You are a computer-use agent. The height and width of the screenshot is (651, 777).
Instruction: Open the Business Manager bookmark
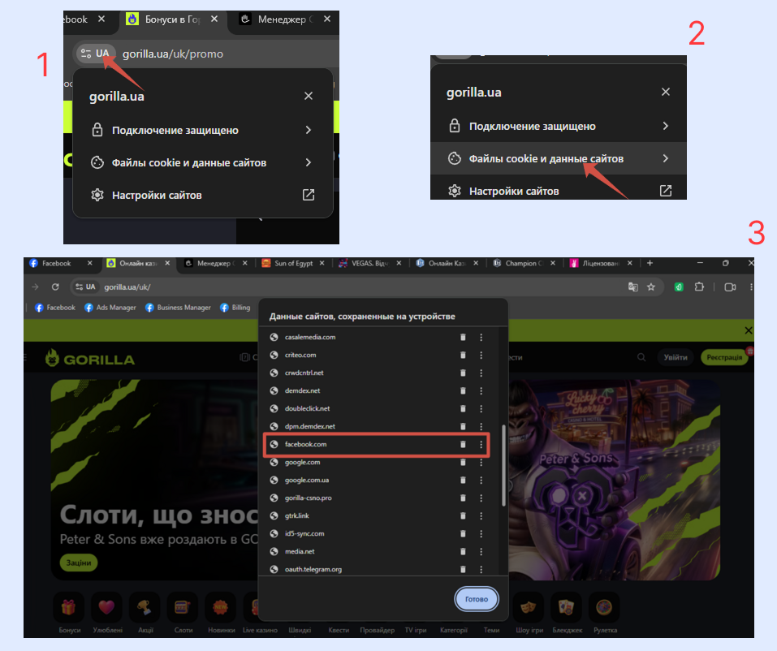(x=178, y=308)
